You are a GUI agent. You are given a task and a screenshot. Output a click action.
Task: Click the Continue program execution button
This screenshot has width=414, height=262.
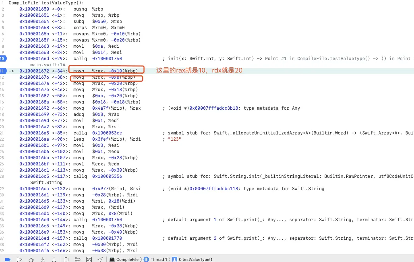19,259
